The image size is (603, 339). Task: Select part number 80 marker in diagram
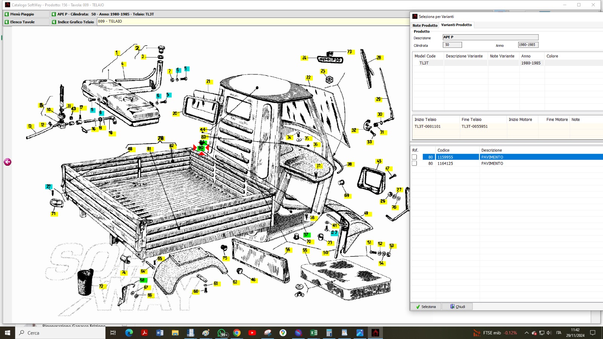click(x=201, y=148)
